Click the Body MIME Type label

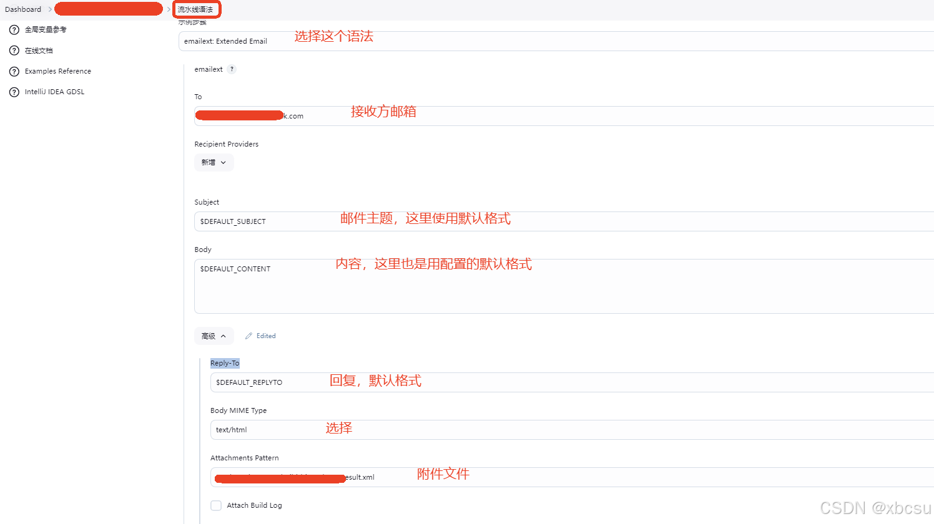238,410
